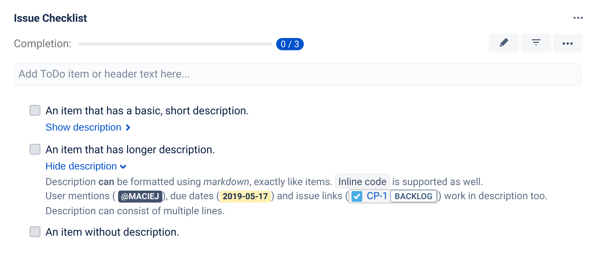The width and height of the screenshot is (603, 262).
Task: Tick the item without description
Action: coord(35,232)
